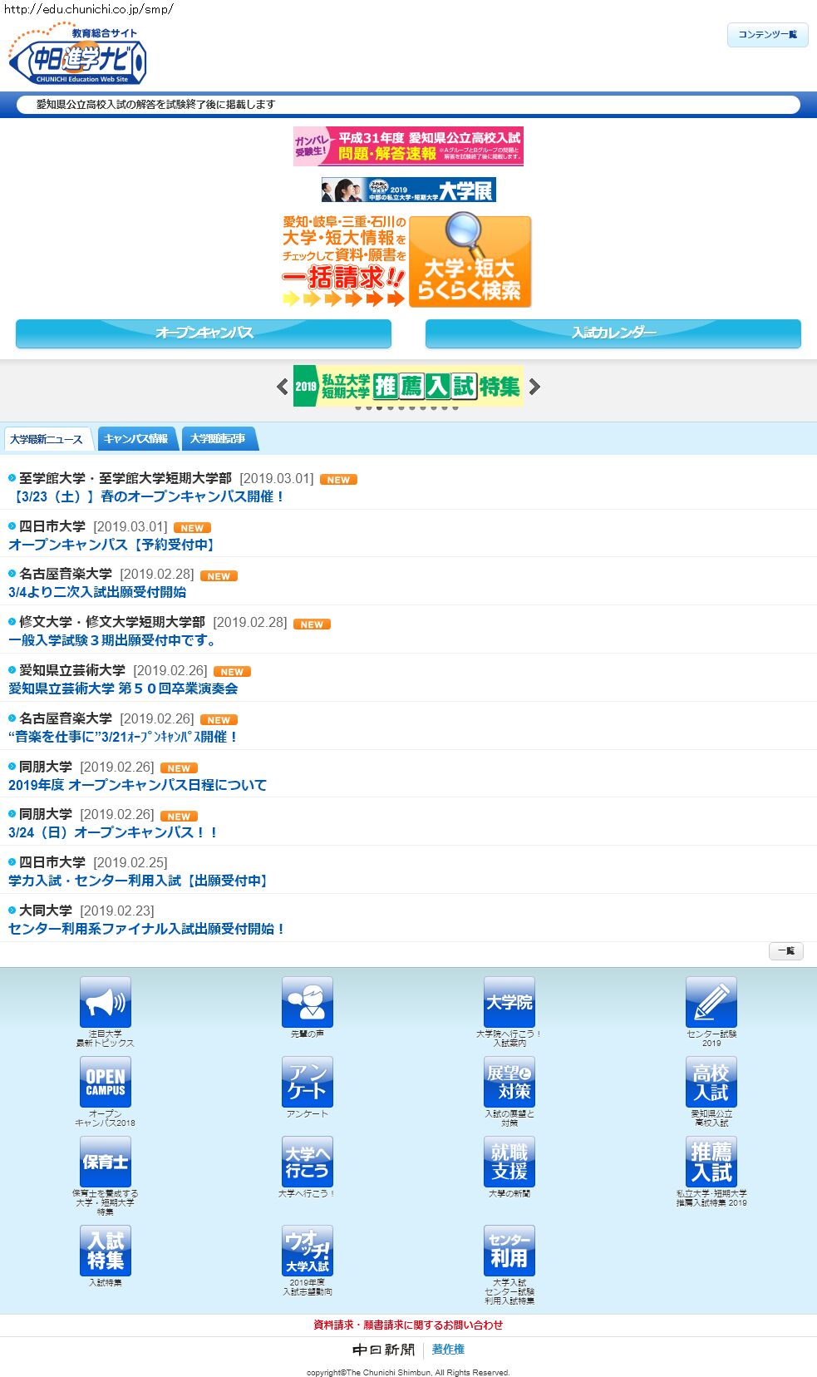
Task: Switch to the 大学関連記事 tab
Action: (218, 439)
